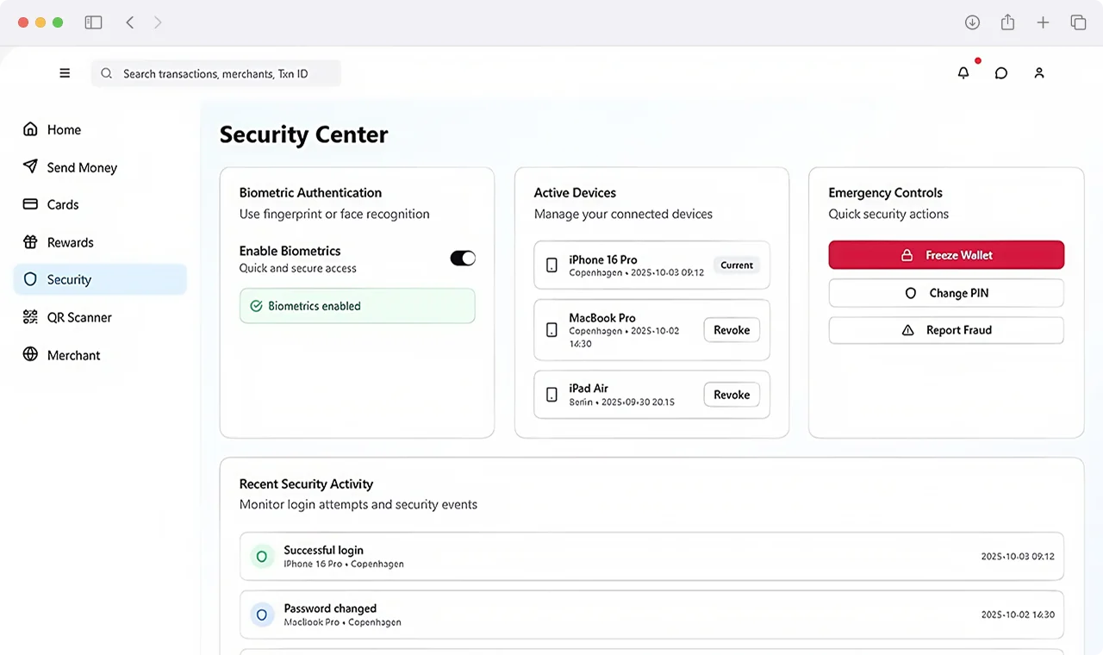
Task: Click the Change PIN button
Action: click(x=946, y=293)
